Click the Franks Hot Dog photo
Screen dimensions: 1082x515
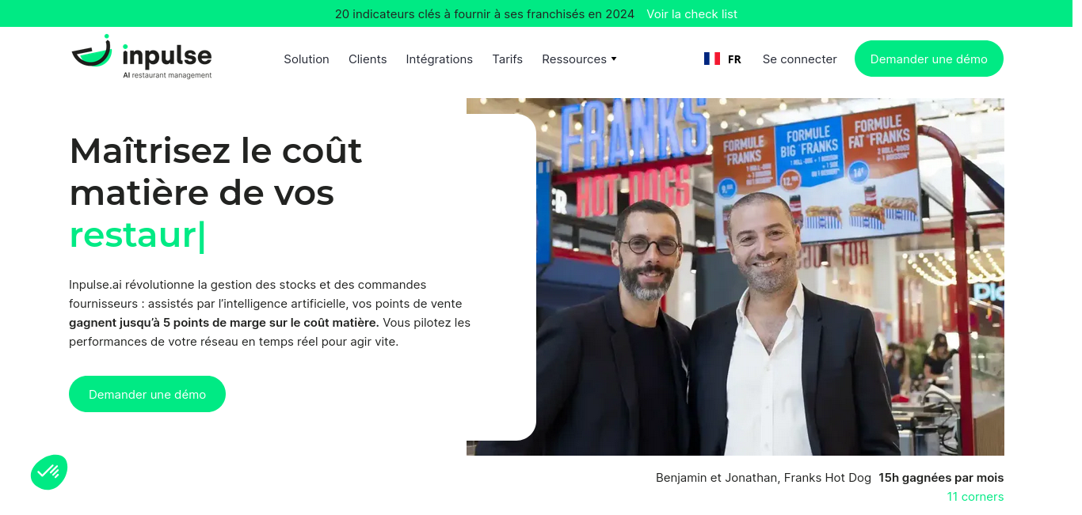735,277
